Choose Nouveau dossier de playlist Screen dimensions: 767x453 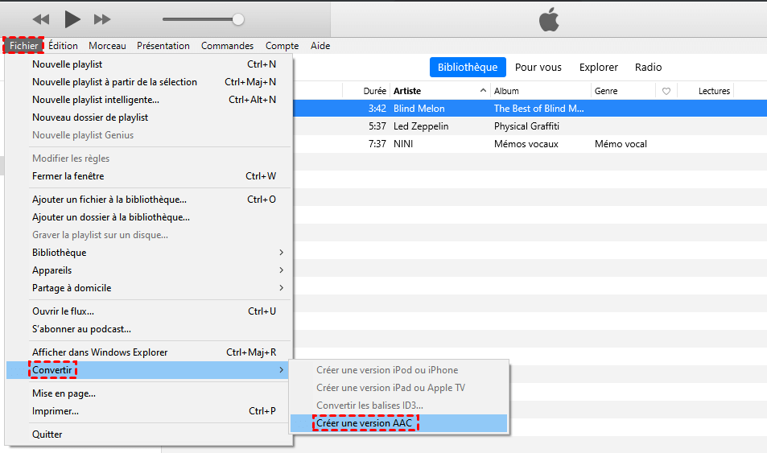(x=149, y=117)
